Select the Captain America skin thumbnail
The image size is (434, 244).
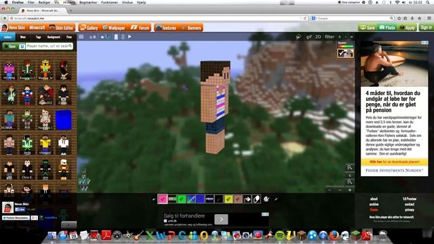click(27, 95)
